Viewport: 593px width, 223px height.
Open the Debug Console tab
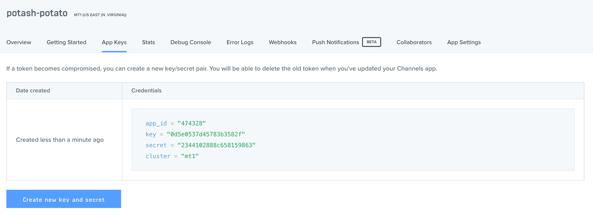(191, 42)
